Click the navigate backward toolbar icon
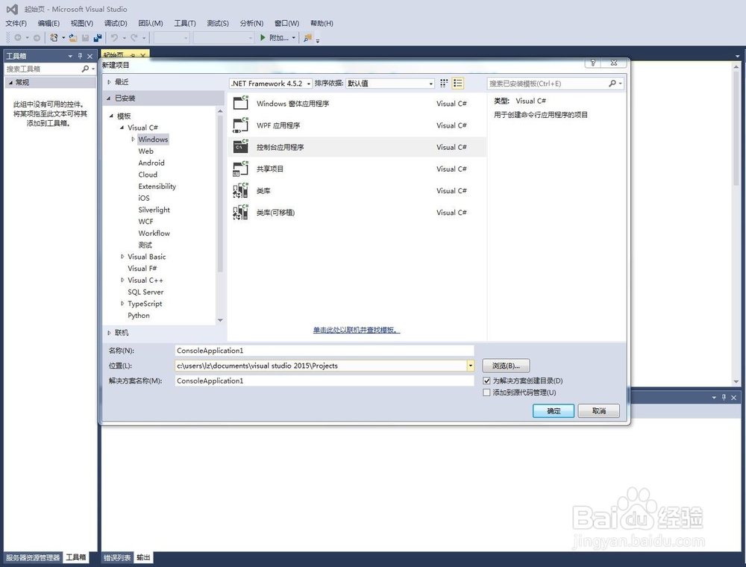 point(18,37)
